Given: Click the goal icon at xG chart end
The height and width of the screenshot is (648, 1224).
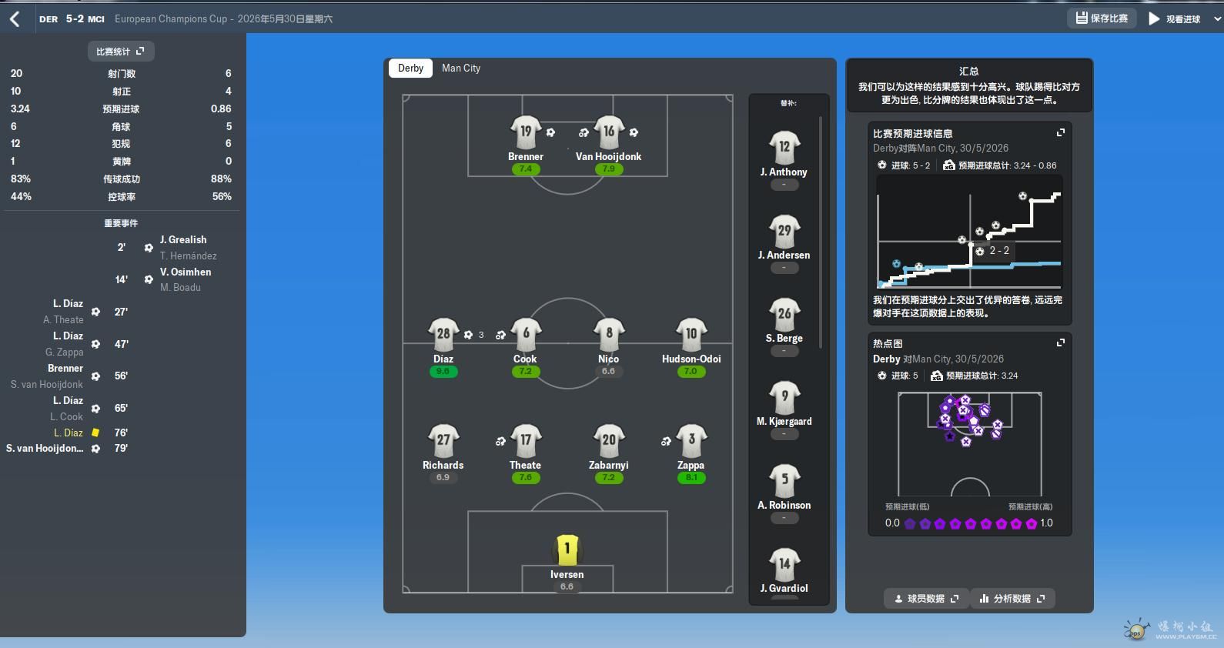Looking at the screenshot, I should 1022,196.
